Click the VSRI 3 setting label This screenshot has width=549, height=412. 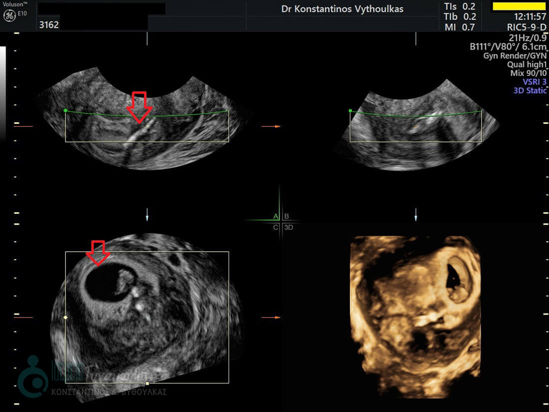coord(534,82)
